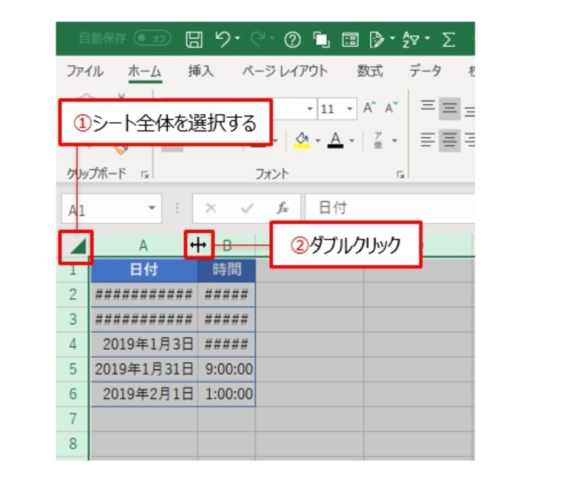Click the help question mark icon

point(291,40)
